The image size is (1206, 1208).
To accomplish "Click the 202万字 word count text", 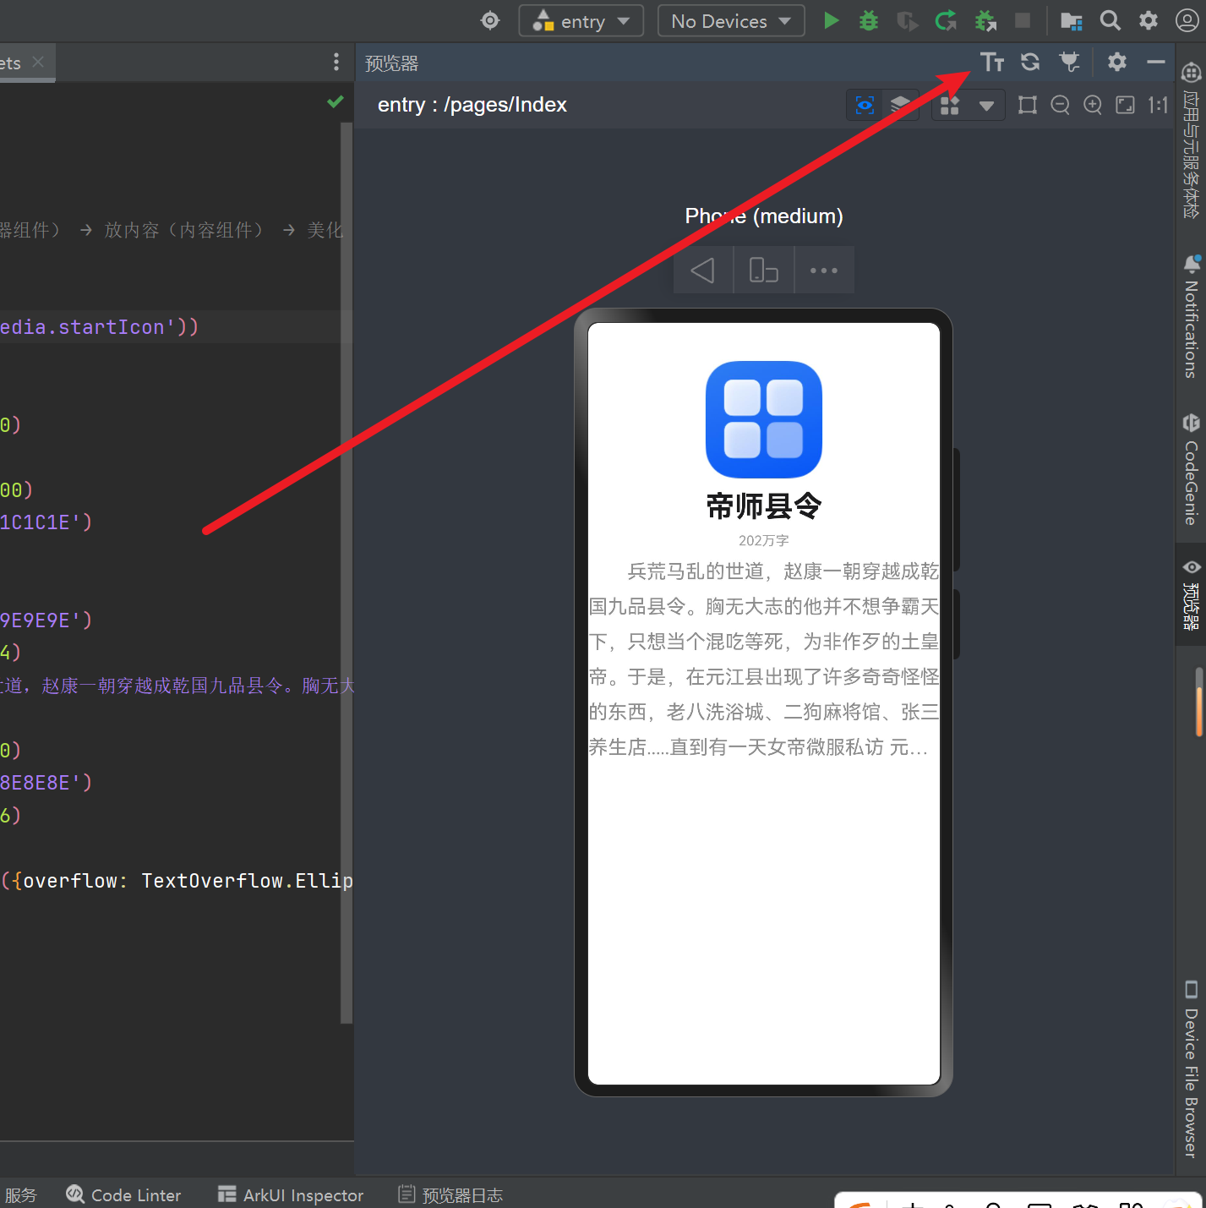I will [764, 540].
